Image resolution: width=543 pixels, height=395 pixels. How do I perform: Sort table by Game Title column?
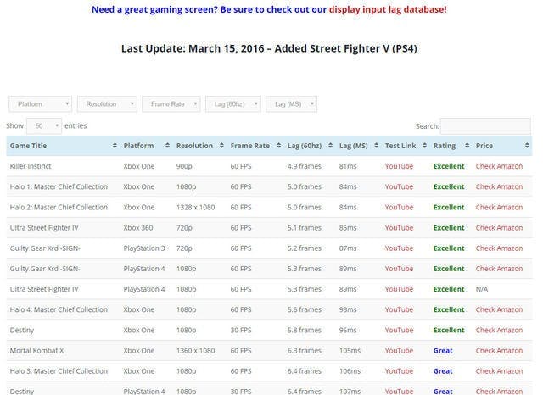(x=63, y=146)
